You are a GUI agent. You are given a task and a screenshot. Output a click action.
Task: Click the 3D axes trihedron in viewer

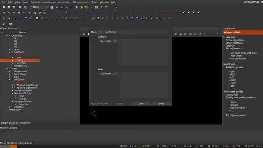pos(93,112)
